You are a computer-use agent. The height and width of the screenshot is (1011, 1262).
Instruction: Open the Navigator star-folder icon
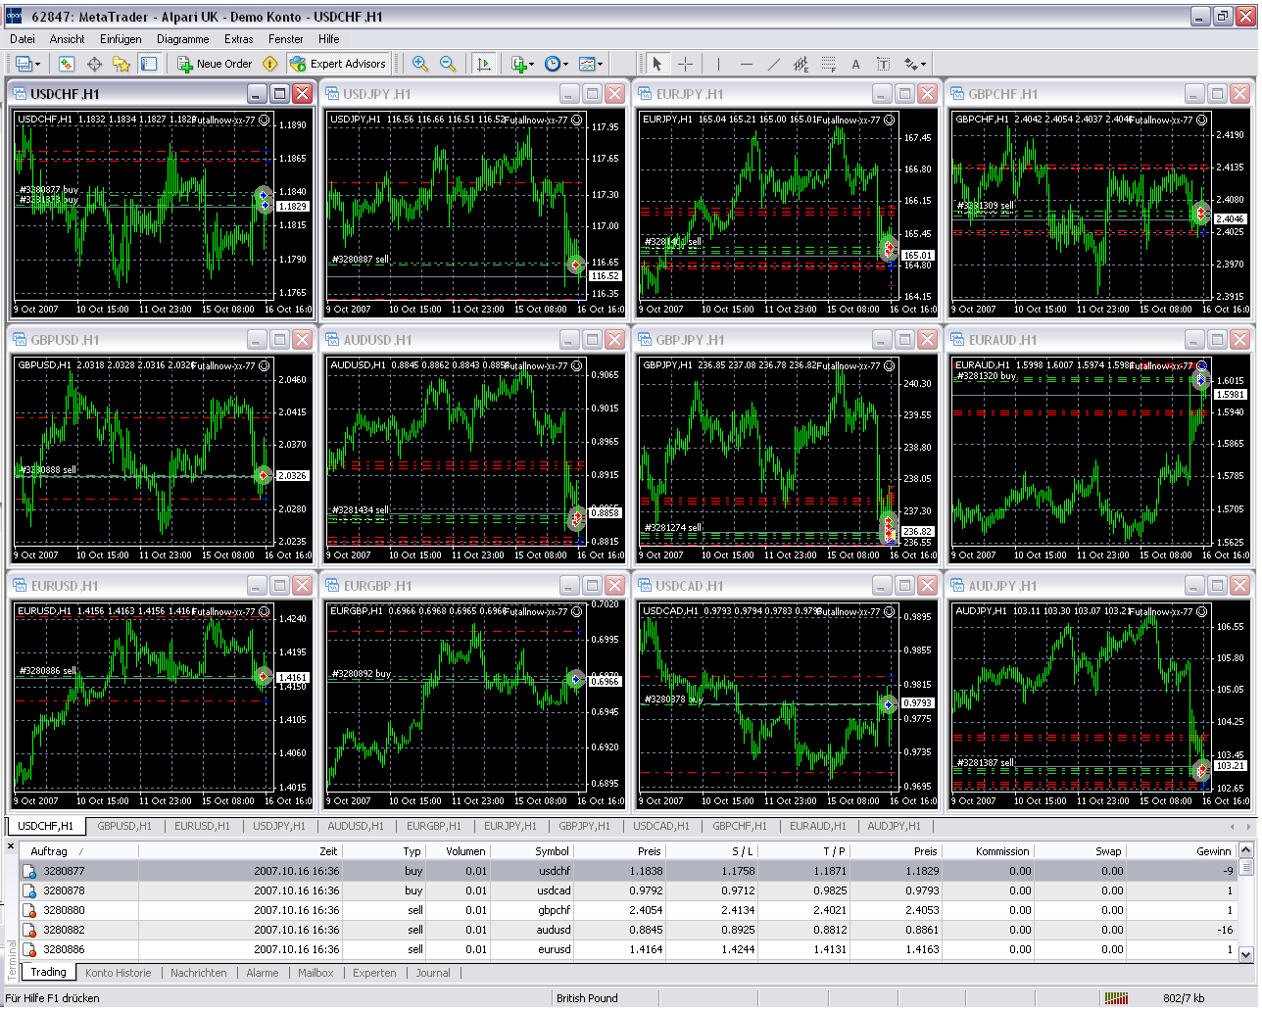coord(121,64)
